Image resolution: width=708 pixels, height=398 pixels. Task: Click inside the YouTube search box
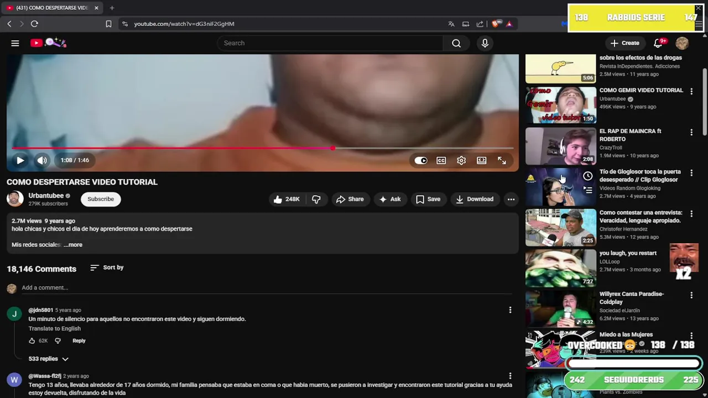click(330, 43)
